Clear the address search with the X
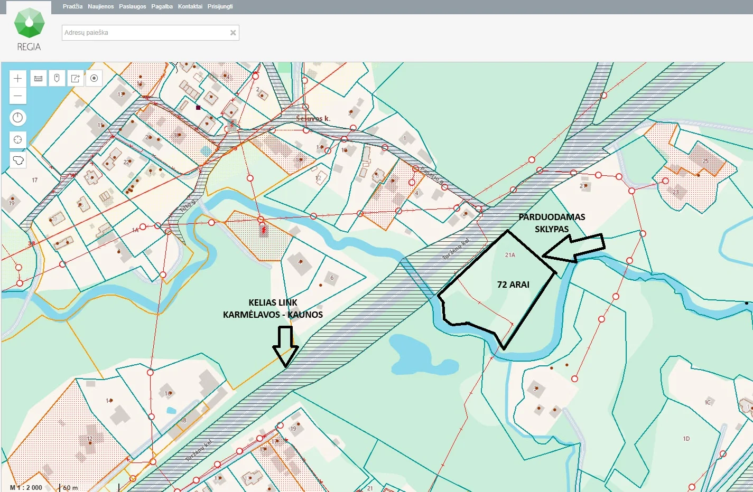This screenshot has width=753, height=492. 233,33
